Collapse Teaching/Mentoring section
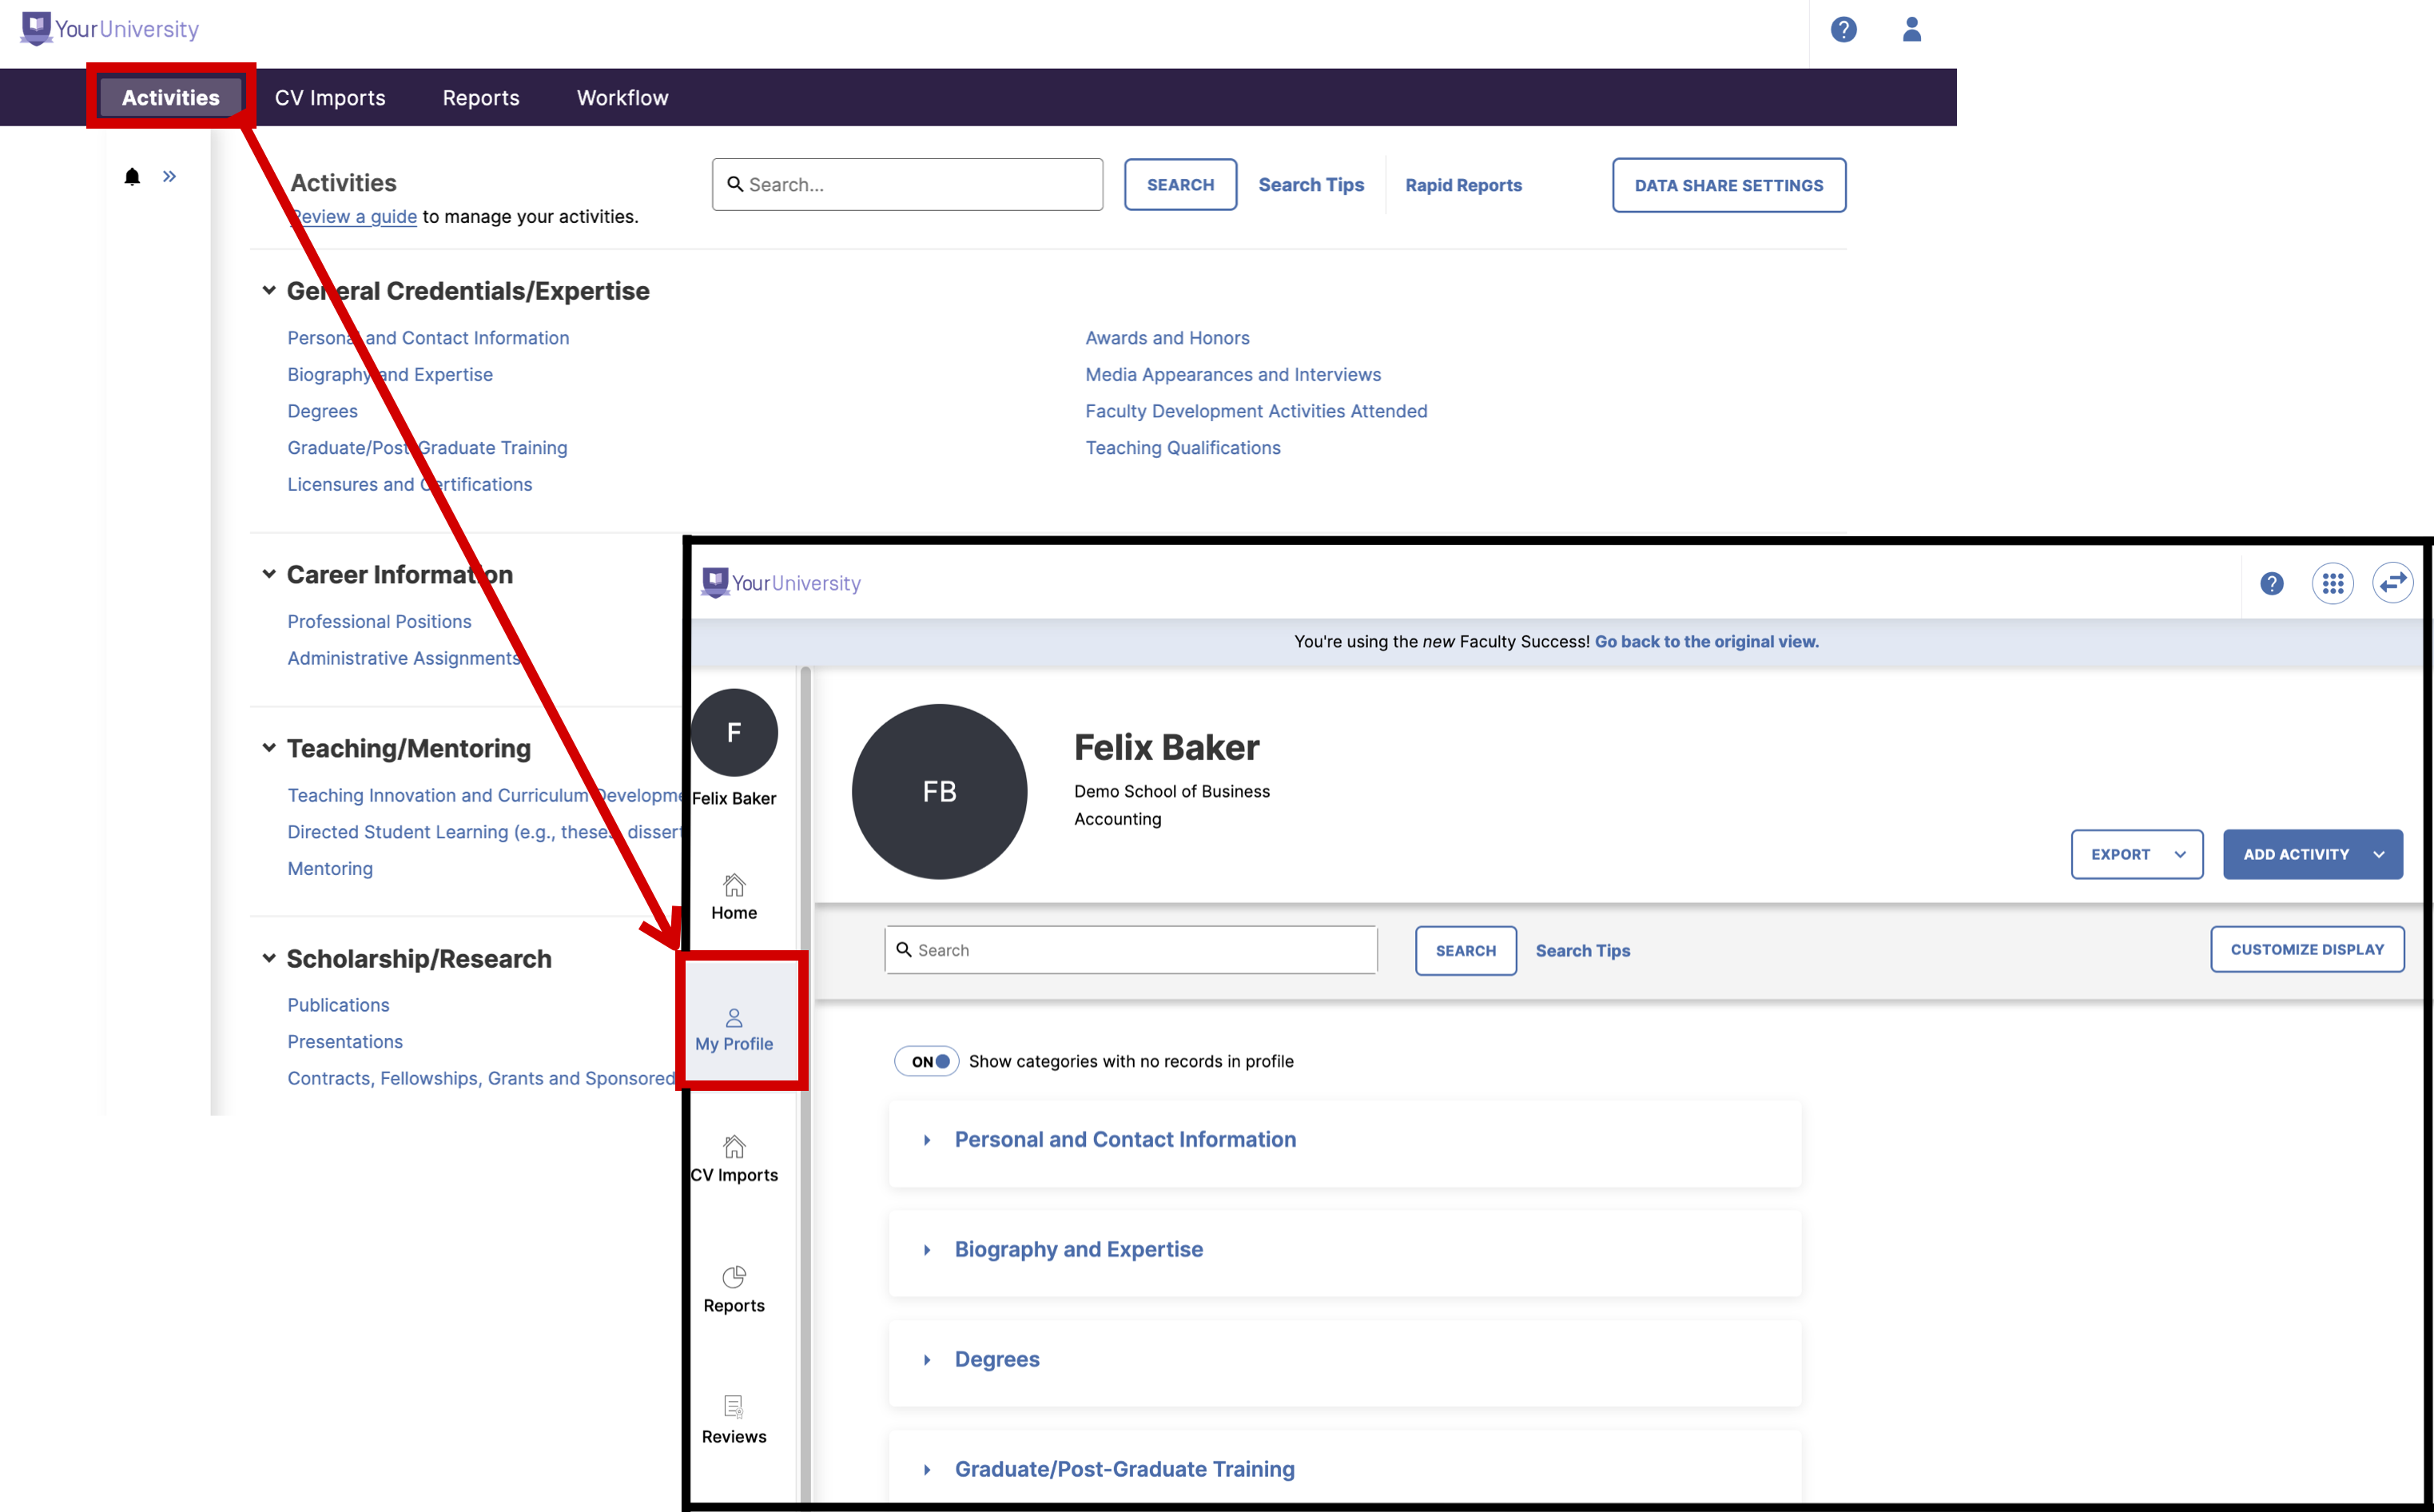 (x=268, y=747)
